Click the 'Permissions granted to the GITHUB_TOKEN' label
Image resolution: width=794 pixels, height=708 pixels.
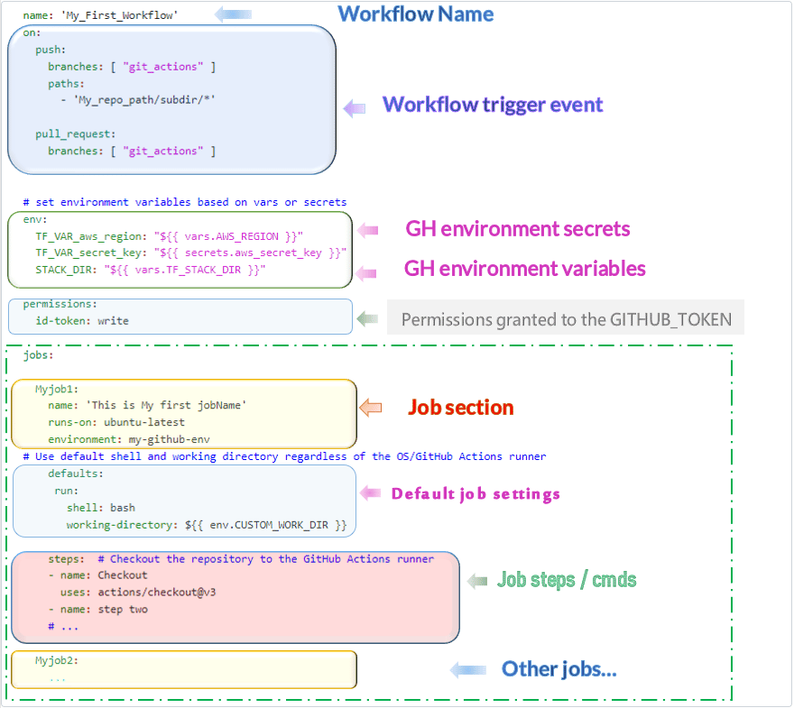coord(566,318)
